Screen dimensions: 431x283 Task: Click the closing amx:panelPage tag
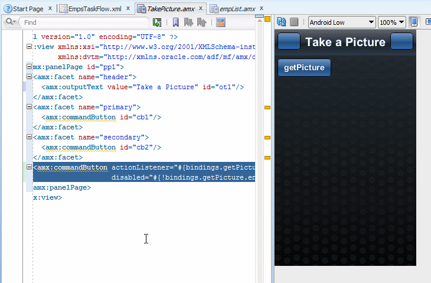click(x=62, y=187)
